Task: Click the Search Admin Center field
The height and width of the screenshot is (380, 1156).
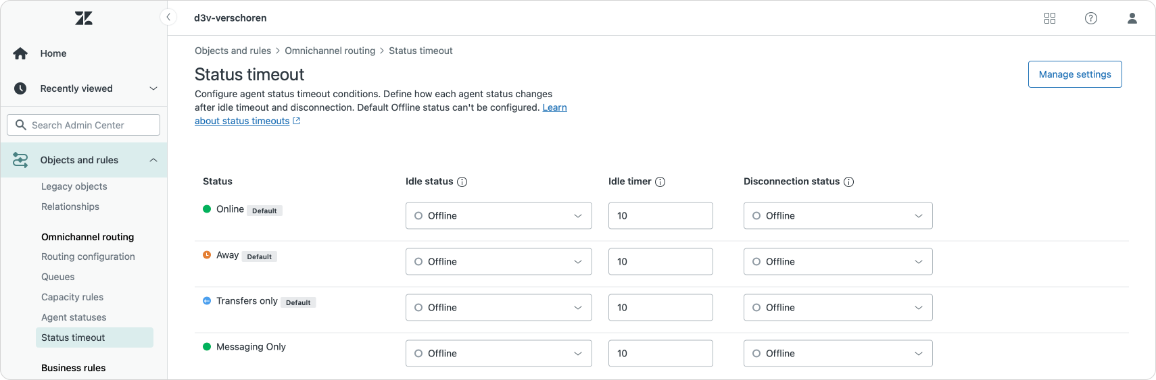Action: (x=84, y=125)
